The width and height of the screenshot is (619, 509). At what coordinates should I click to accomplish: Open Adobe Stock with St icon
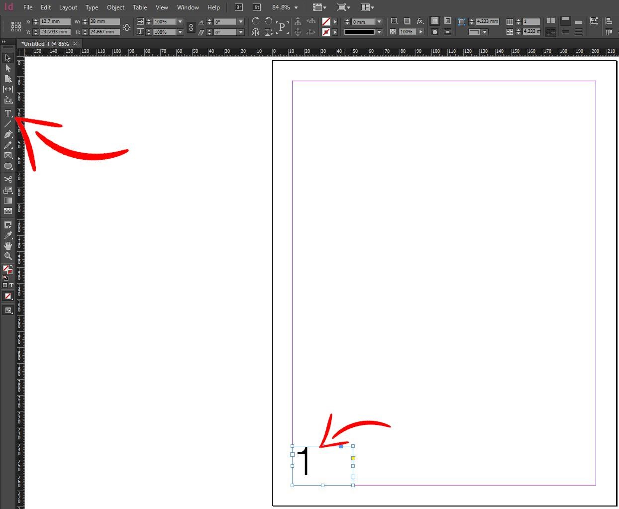point(257,7)
